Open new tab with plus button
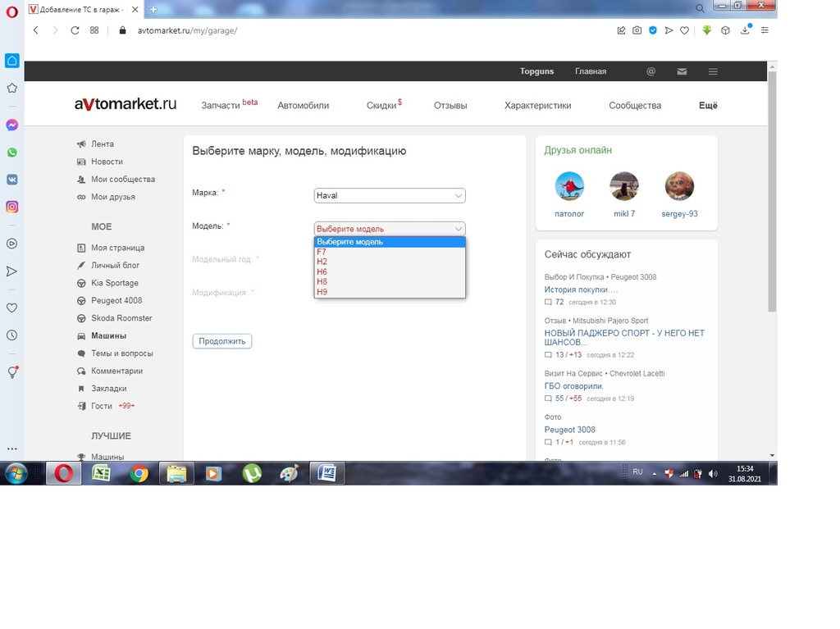This screenshot has width=840, height=629. pos(153,9)
